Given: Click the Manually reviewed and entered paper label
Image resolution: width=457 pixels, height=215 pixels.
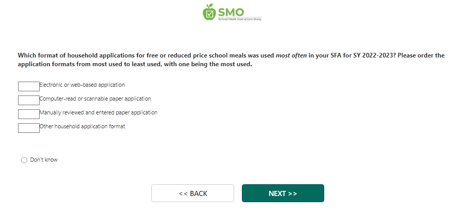Looking at the screenshot, I should click(98, 113).
